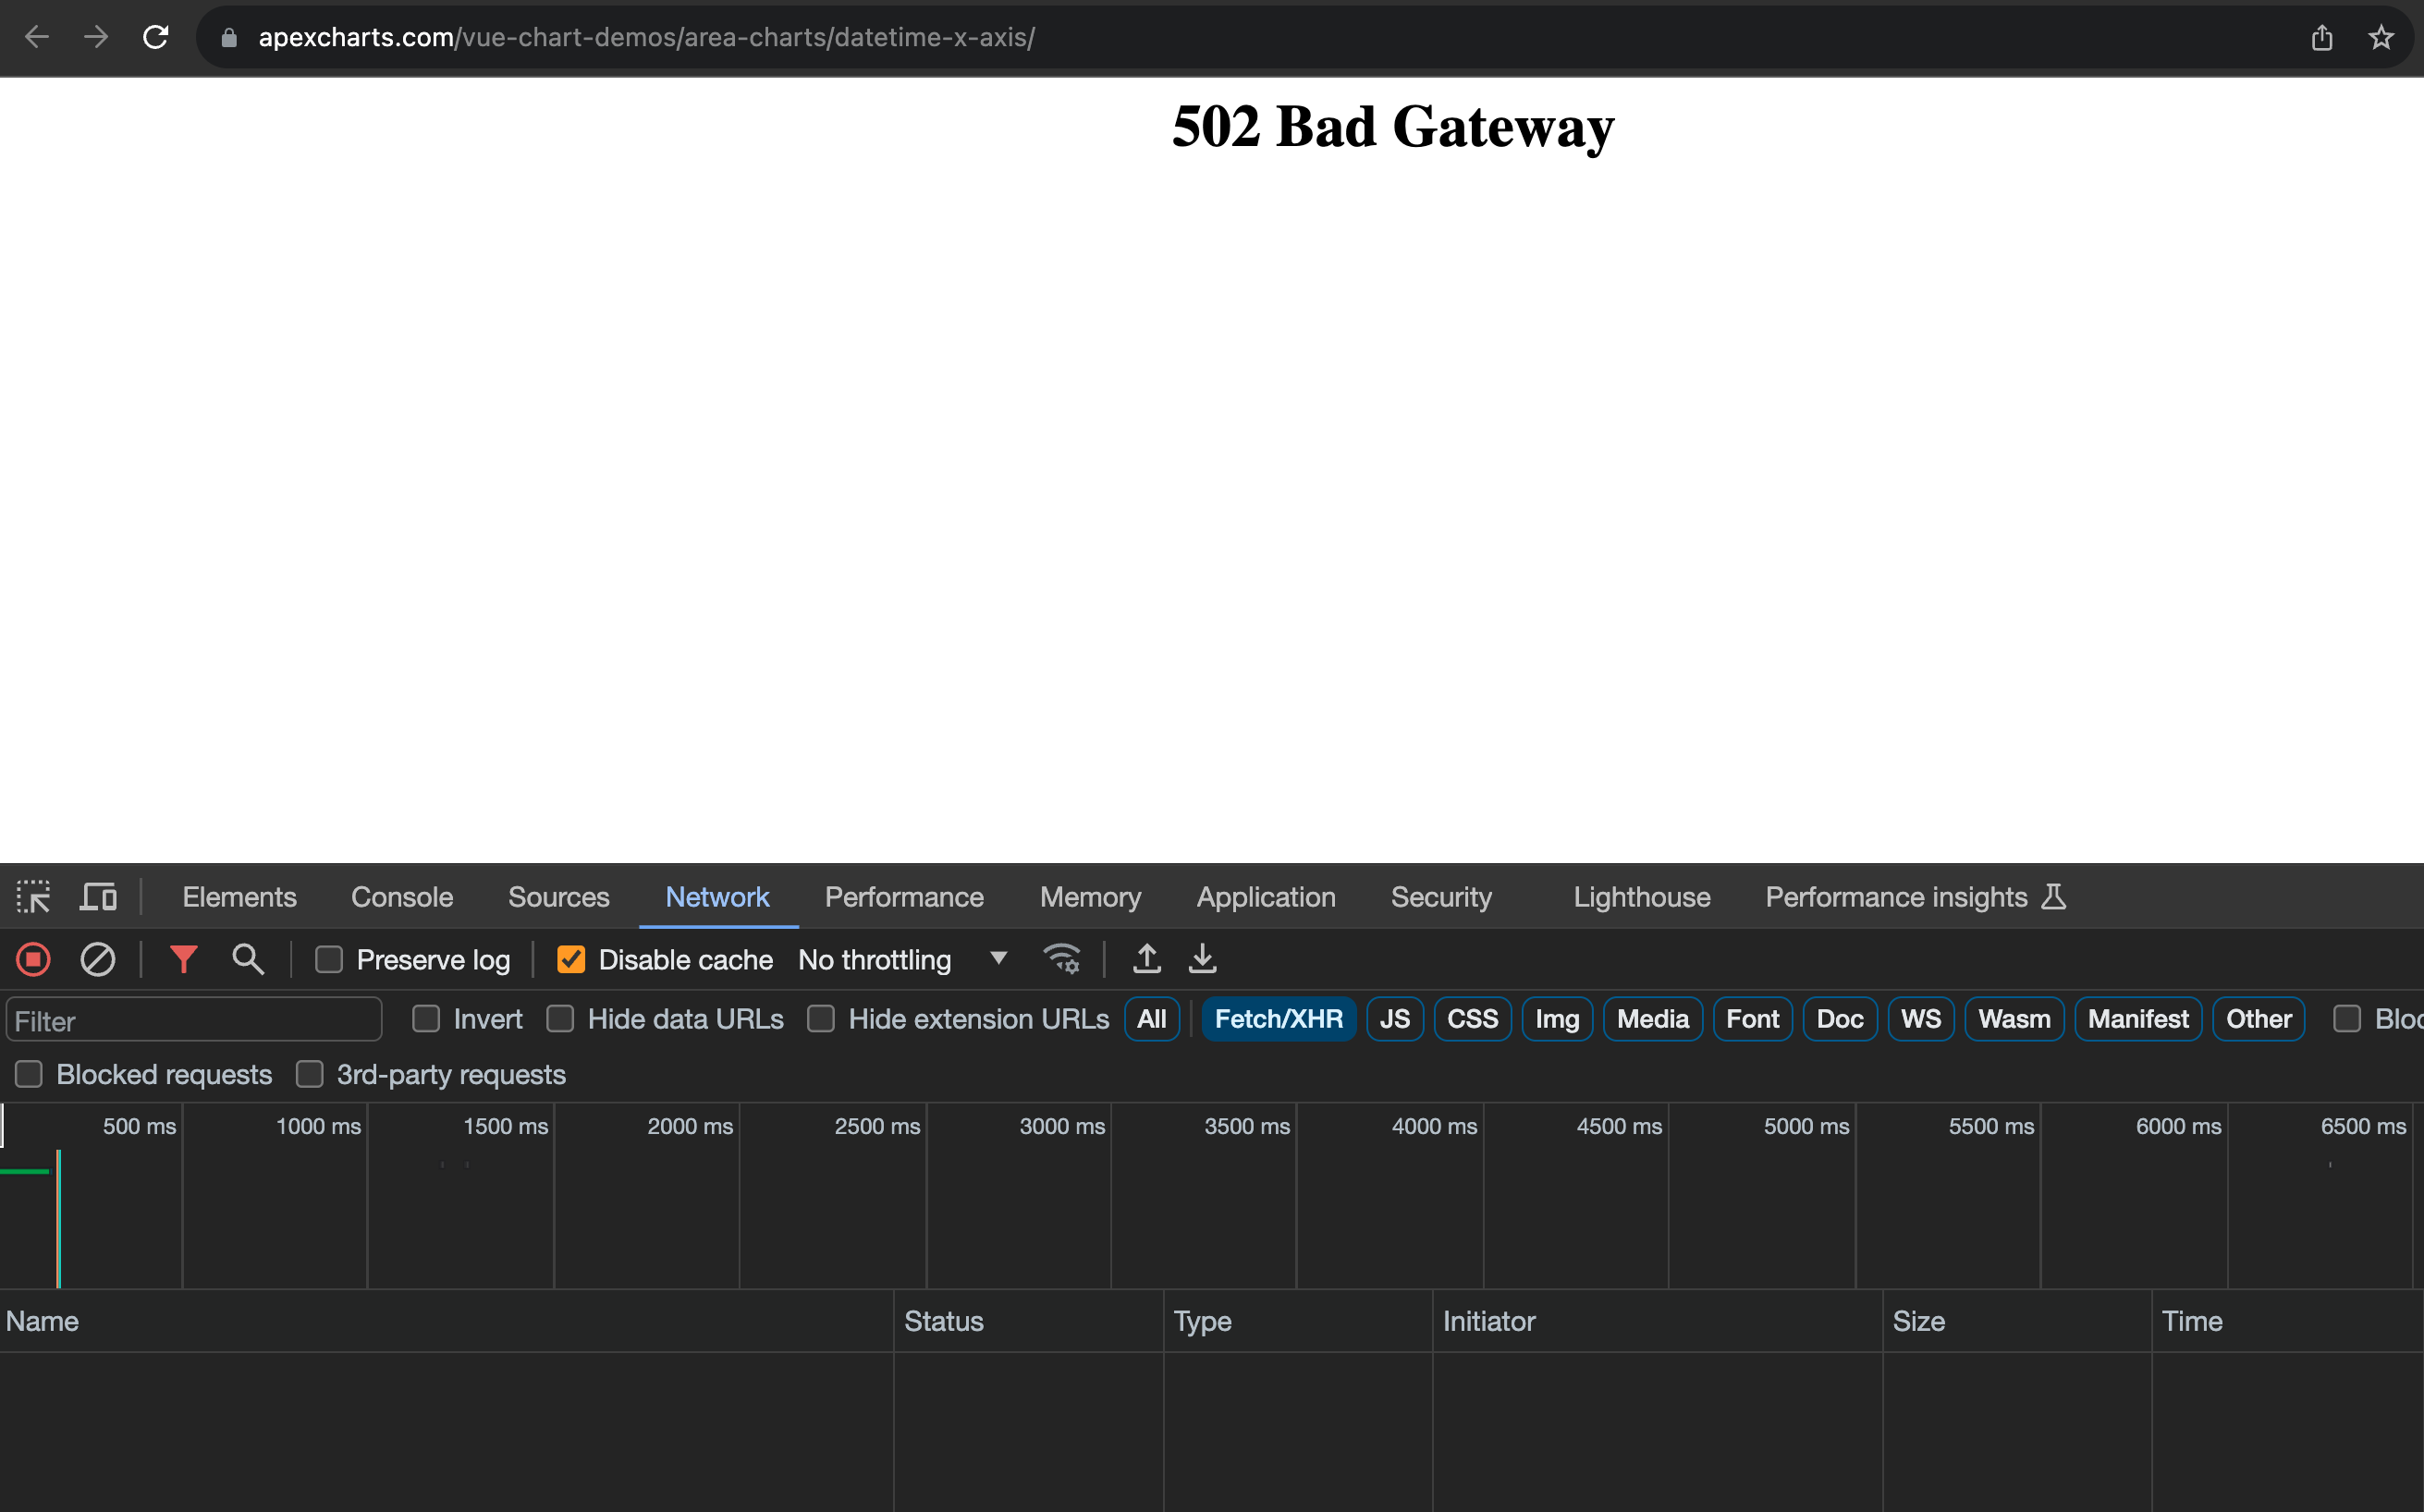Check Hide extension URLs
Image resolution: width=2424 pixels, height=1512 pixels.
pyautogui.click(x=820, y=1018)
